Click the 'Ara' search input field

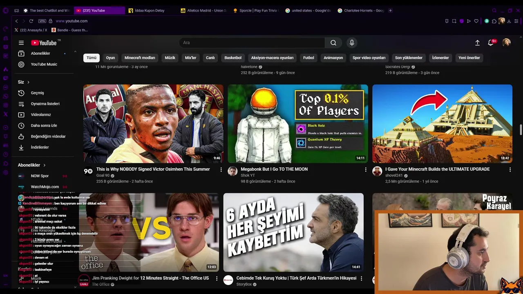(x=252, y=42)
